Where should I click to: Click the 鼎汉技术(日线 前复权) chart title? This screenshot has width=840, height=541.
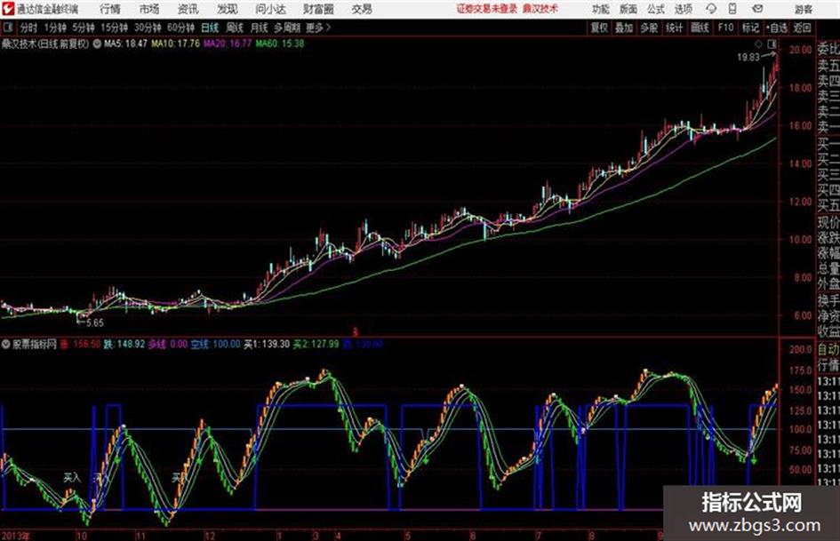click(x=45, y=44)
